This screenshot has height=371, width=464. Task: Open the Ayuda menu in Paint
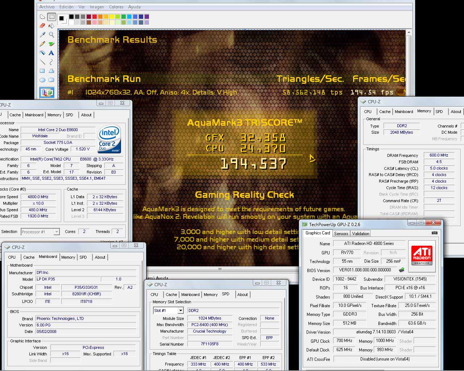pyautogui.click(x=134, y=7)
